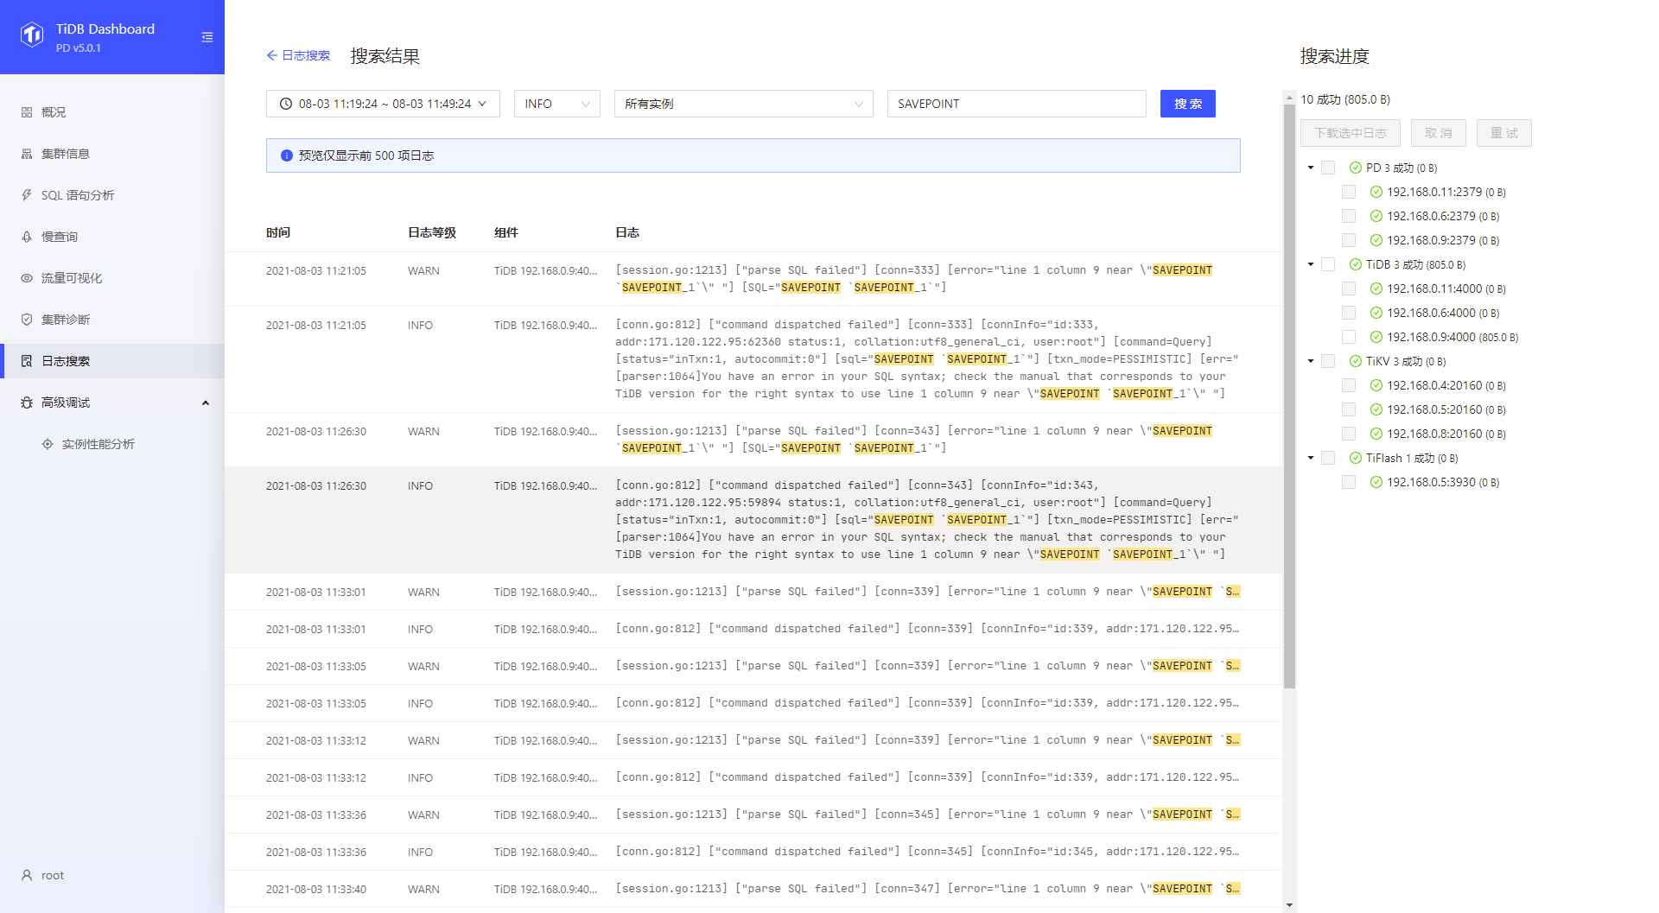Collapse the TiFlash tree group
1659x913 pixels.
pos(1311,458)
